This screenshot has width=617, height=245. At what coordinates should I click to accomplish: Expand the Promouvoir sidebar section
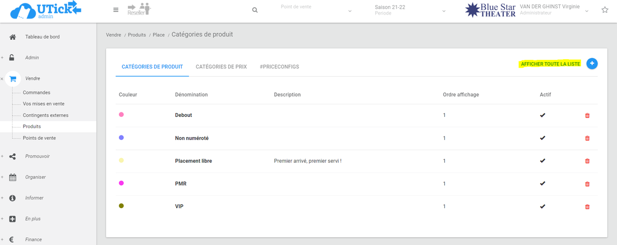(x=37, y=157)
